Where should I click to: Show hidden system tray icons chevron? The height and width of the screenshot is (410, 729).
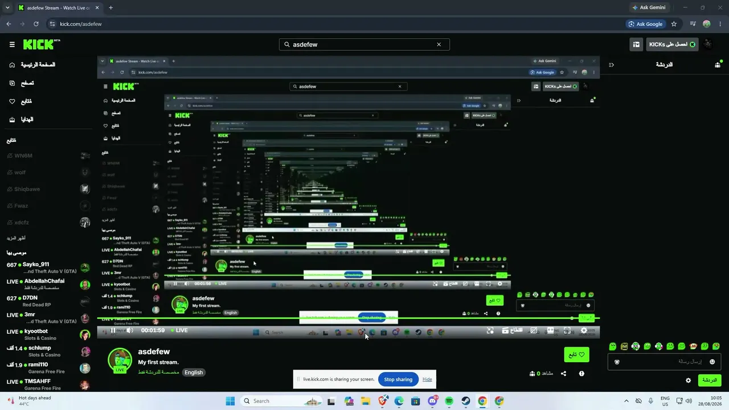626,401
